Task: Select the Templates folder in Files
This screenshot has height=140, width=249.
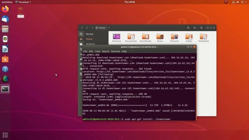Action: click(x=203, y=38)
